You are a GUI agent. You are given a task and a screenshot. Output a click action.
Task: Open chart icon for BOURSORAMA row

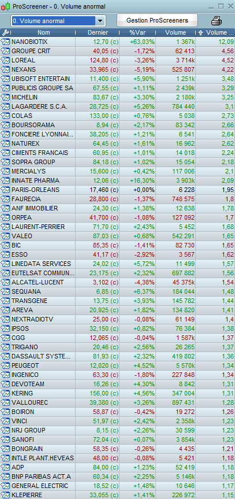click(x=5, y=125)
